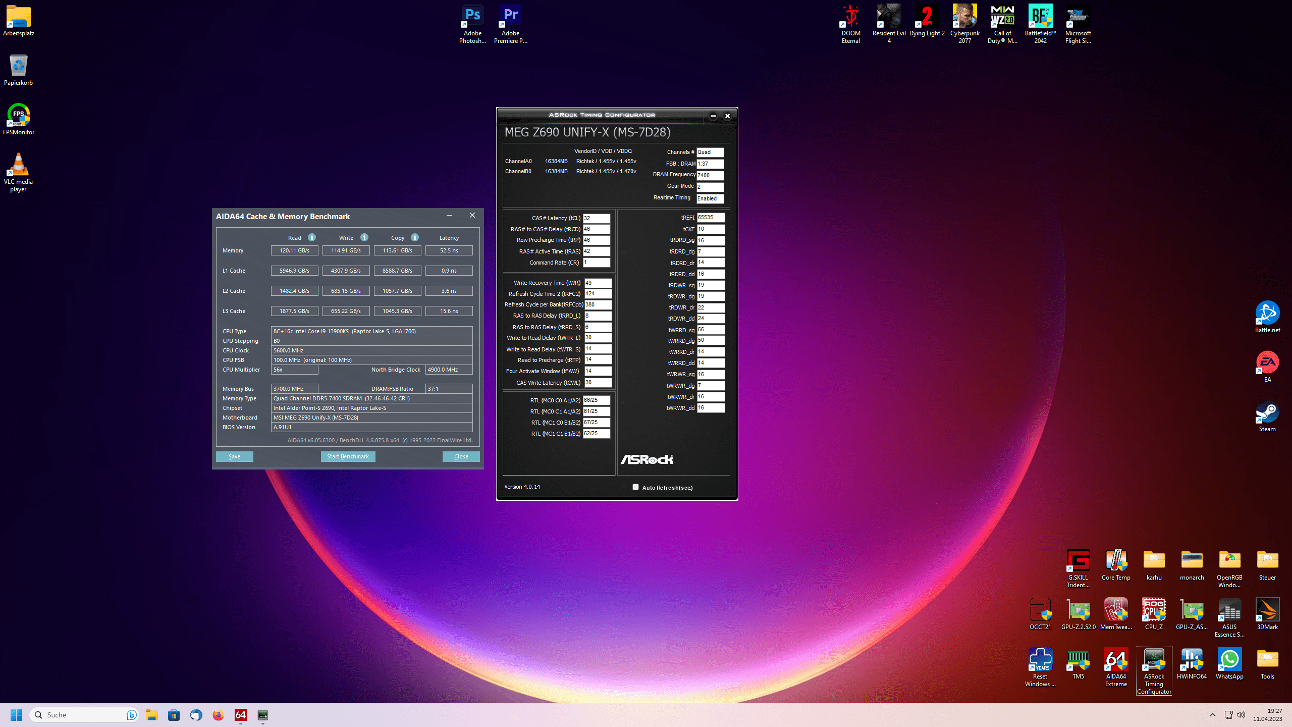
Task: Click the Close button in AIDA64 benchmark
Action: coord(461,456)
